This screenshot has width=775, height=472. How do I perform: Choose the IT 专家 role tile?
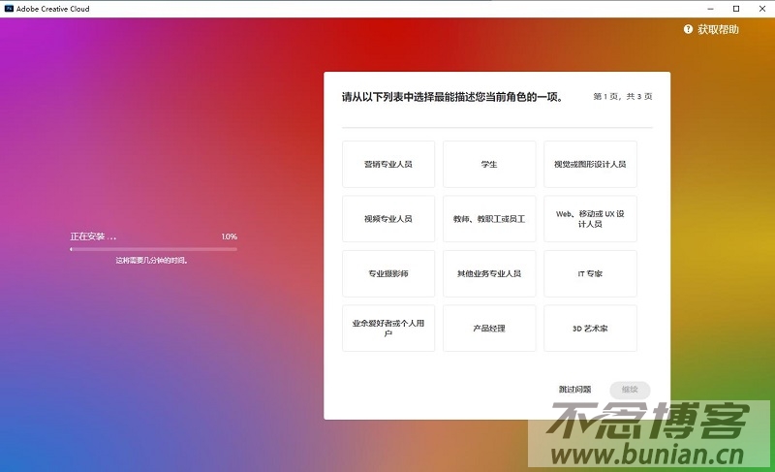(x=590, y=273)
